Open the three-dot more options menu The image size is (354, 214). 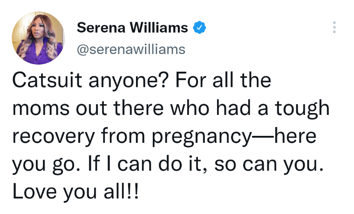click(334, 27)
